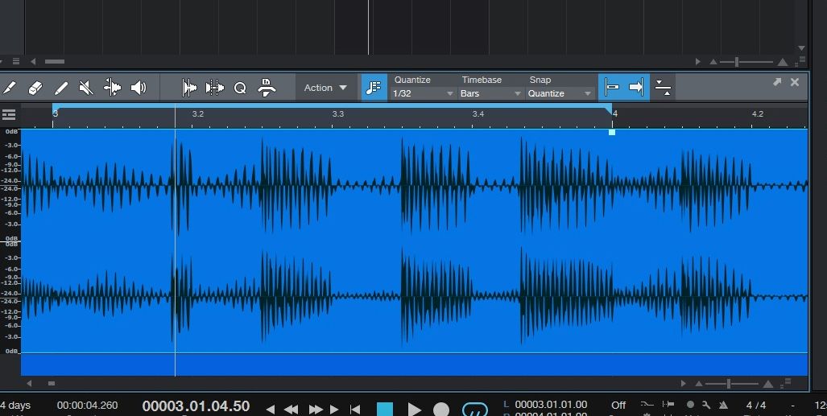The width and height of the screenshot is (827, 416).
Task: Zoom out arrangement horizontally with small triangle
Action: (713, 62)
